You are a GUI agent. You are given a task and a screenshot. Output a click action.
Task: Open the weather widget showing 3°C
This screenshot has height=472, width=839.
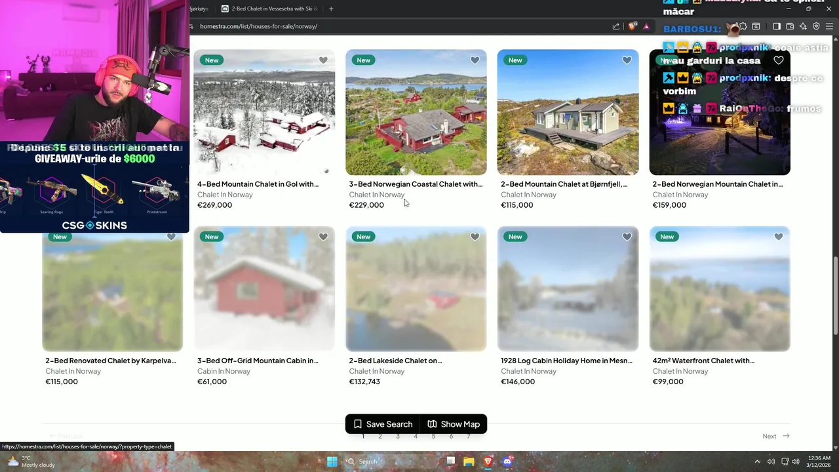tap(31, 462)
